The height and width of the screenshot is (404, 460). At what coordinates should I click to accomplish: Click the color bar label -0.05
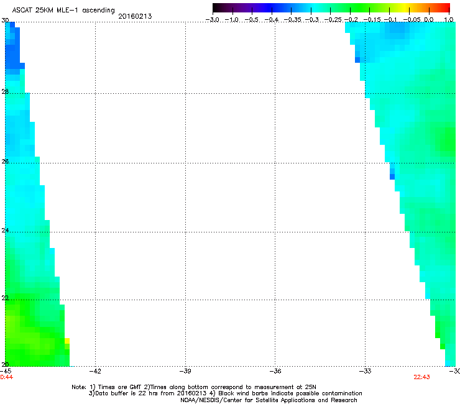(x=412, y=20)
